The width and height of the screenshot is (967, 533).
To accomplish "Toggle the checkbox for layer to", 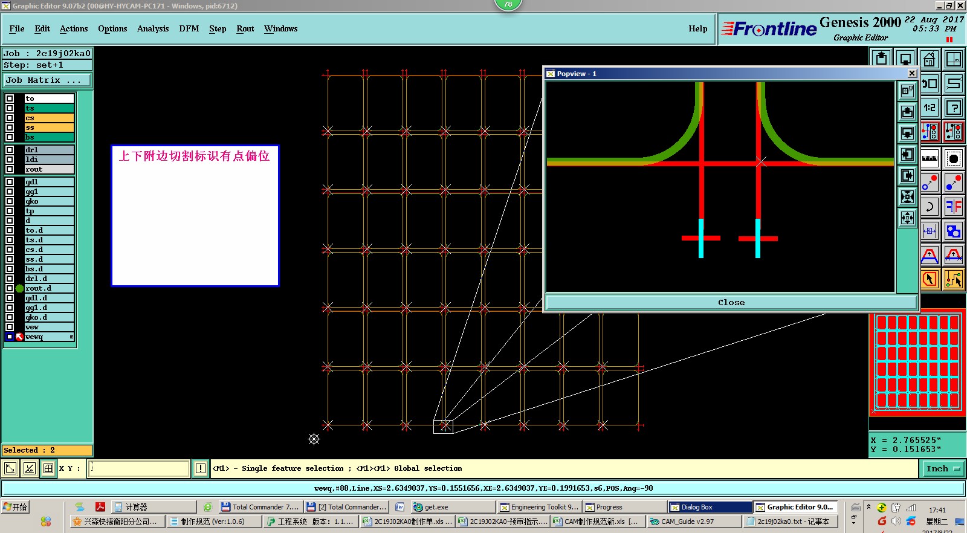I will [10, 99].
